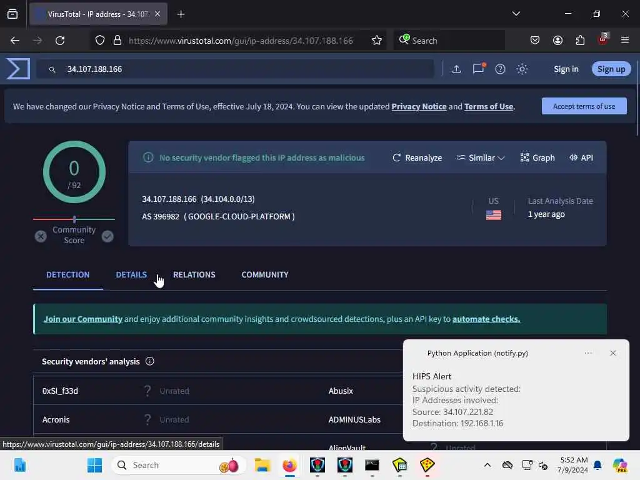Click the info icon beside no-vendor-flagged message

[x=148, y=157]
